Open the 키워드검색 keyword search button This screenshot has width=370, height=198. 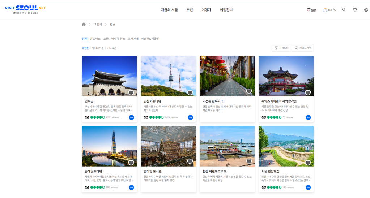click(303, 48)
